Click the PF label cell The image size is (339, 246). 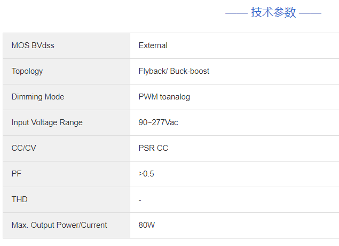tap(17, 174)
